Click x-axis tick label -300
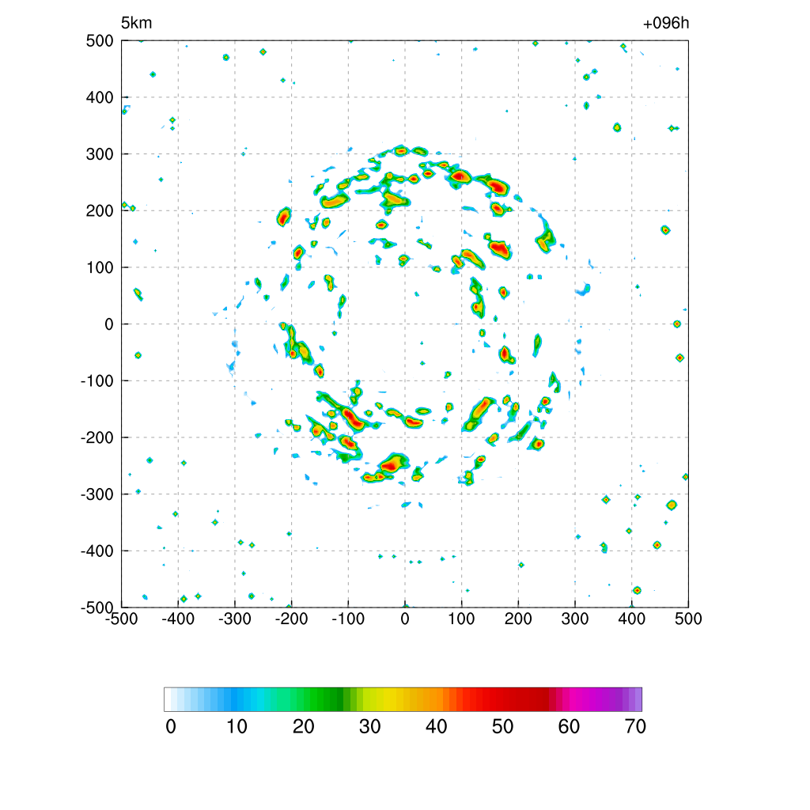The image size is (810, 810). pos(235,619)
